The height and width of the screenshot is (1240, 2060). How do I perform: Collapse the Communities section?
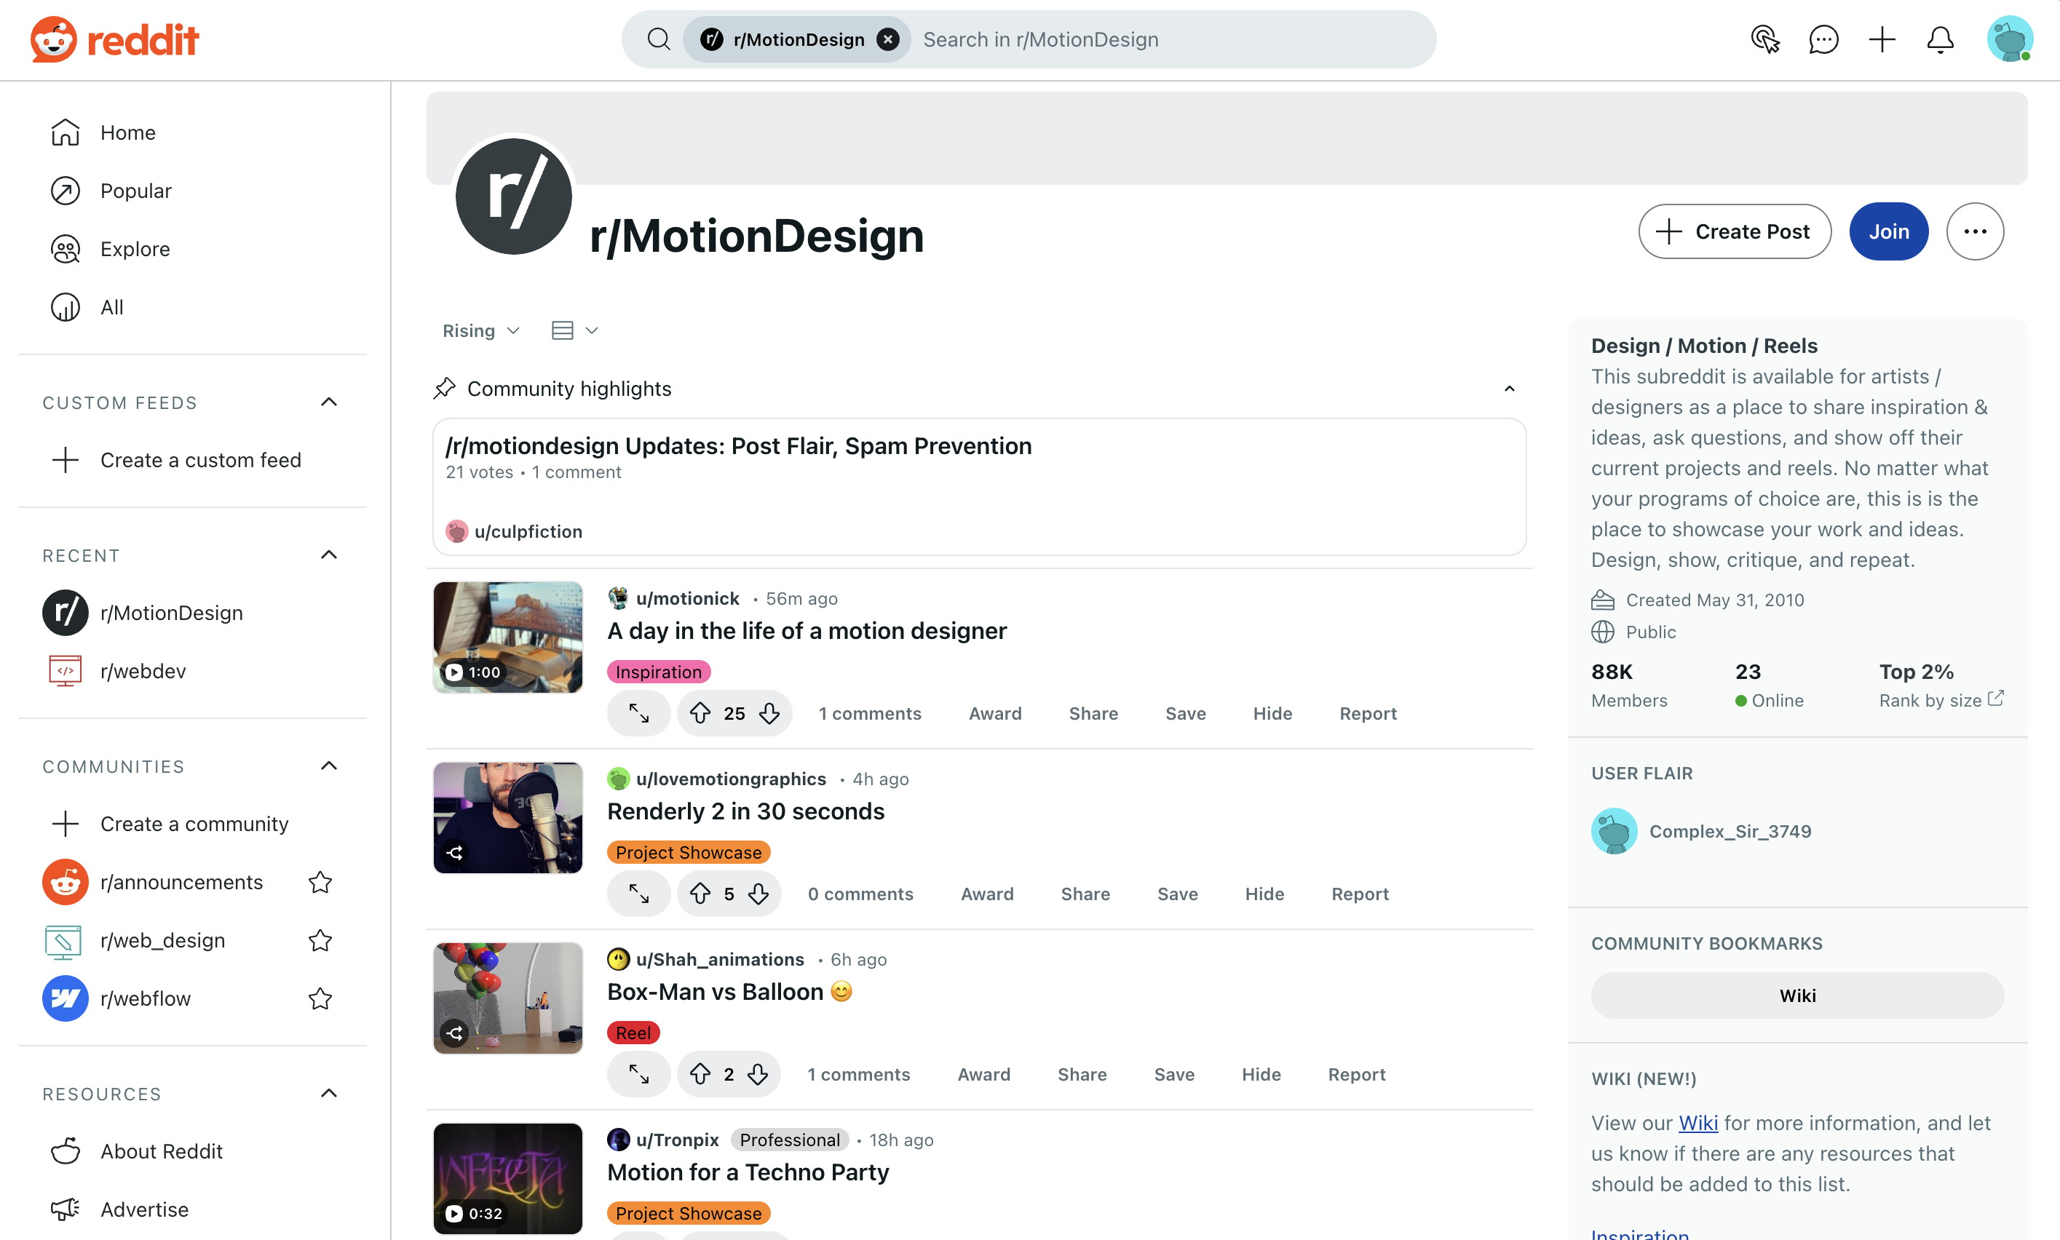[x=329, y=766]
